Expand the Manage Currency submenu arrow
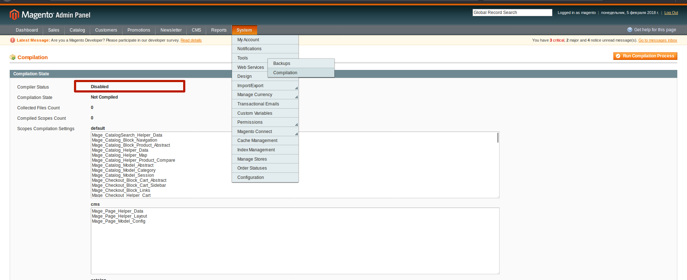This screenshot has height=280, width=687. click(x=296, y=97)
